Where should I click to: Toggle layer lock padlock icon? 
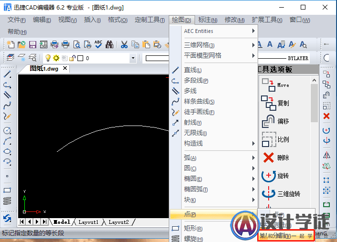73,58
